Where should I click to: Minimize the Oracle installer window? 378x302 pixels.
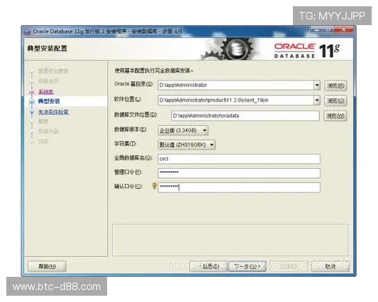[317, 30]
